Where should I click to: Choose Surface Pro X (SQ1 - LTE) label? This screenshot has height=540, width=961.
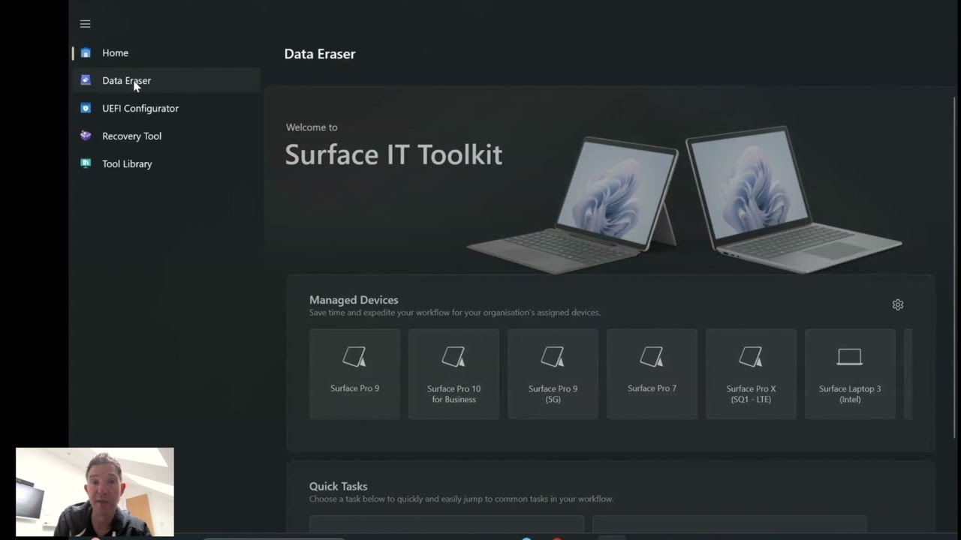tap(751, 394)
